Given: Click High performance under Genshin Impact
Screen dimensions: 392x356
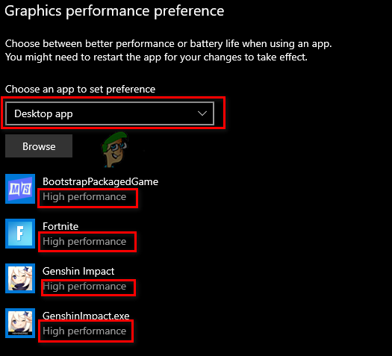Looking at the screenshot, I should 84,287.
